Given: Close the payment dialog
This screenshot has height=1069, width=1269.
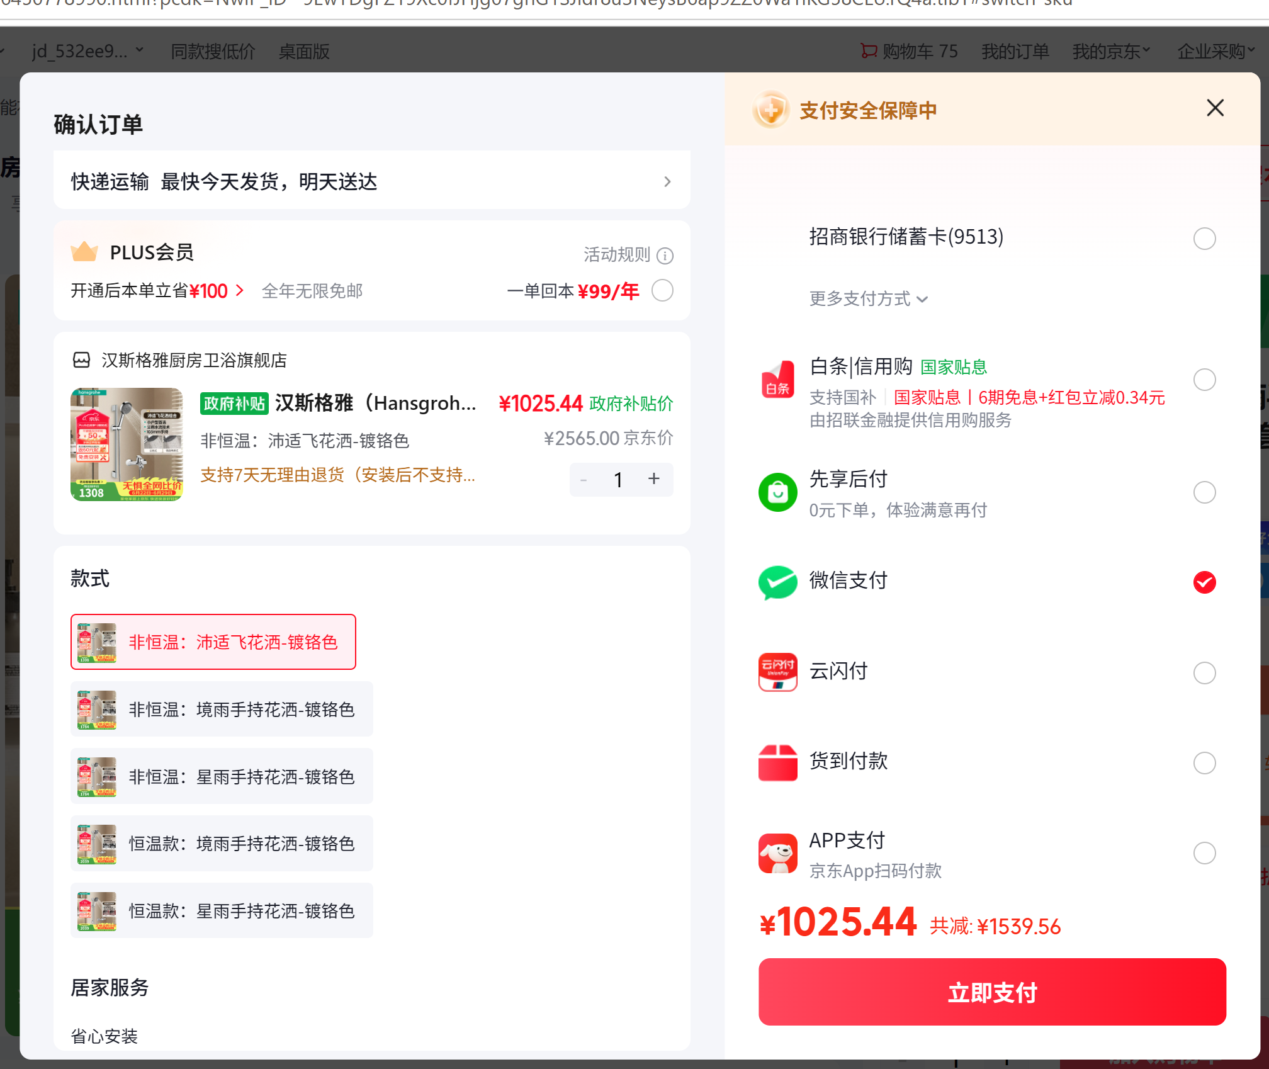Looking at the screenshot, I should tap(1215, 108).
